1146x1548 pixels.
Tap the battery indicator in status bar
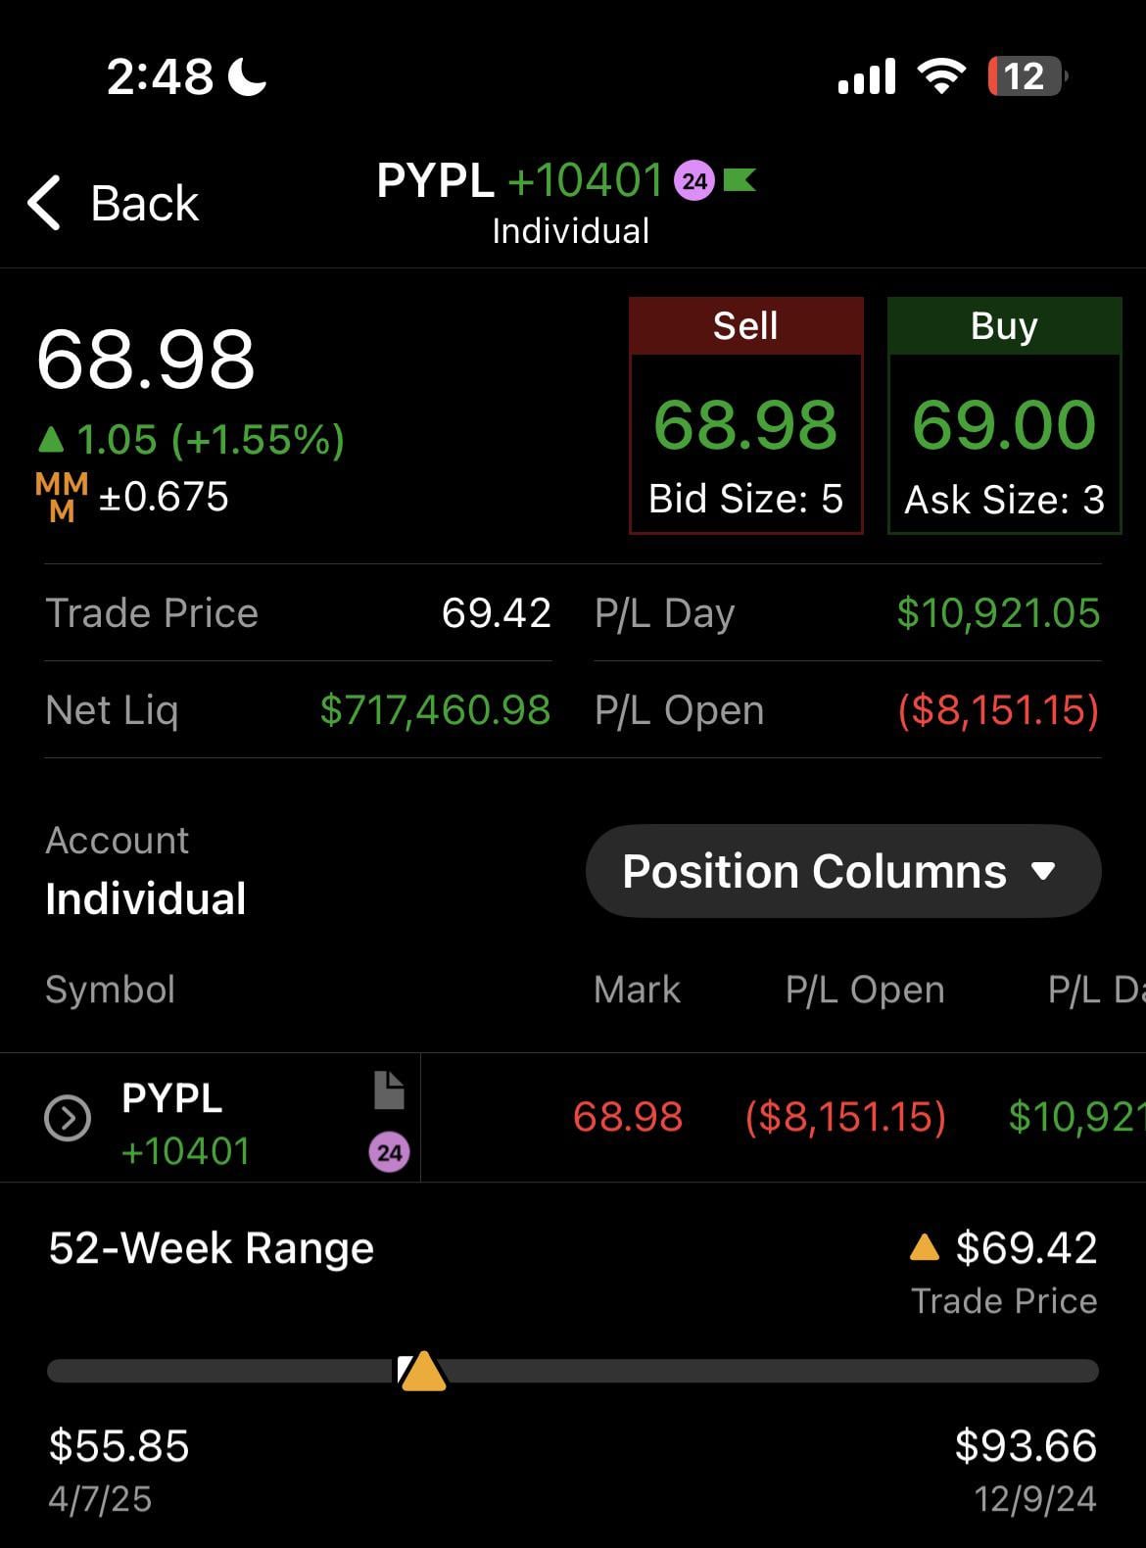[x=1026, y=76]
